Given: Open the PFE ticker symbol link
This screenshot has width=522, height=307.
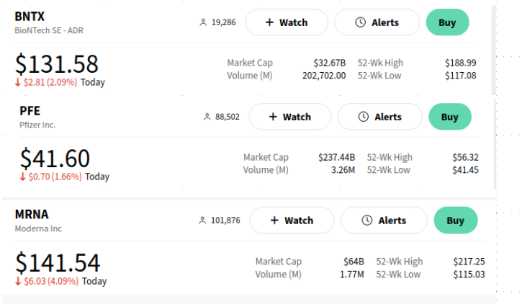Looking at the screenshot, I should 30,111.
